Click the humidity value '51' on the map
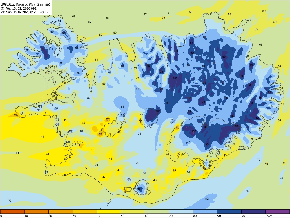 [53, 91]
